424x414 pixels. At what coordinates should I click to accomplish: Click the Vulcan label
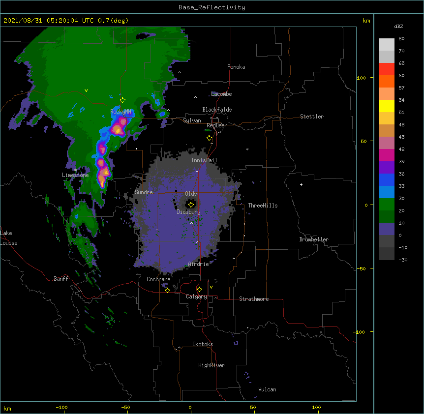[x=267, y=389]
